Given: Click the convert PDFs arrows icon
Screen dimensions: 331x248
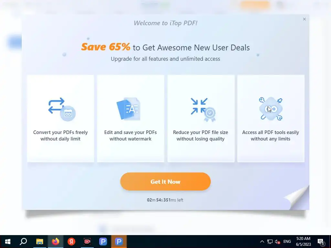Looking at the screenshot, I should click(62, 109).
